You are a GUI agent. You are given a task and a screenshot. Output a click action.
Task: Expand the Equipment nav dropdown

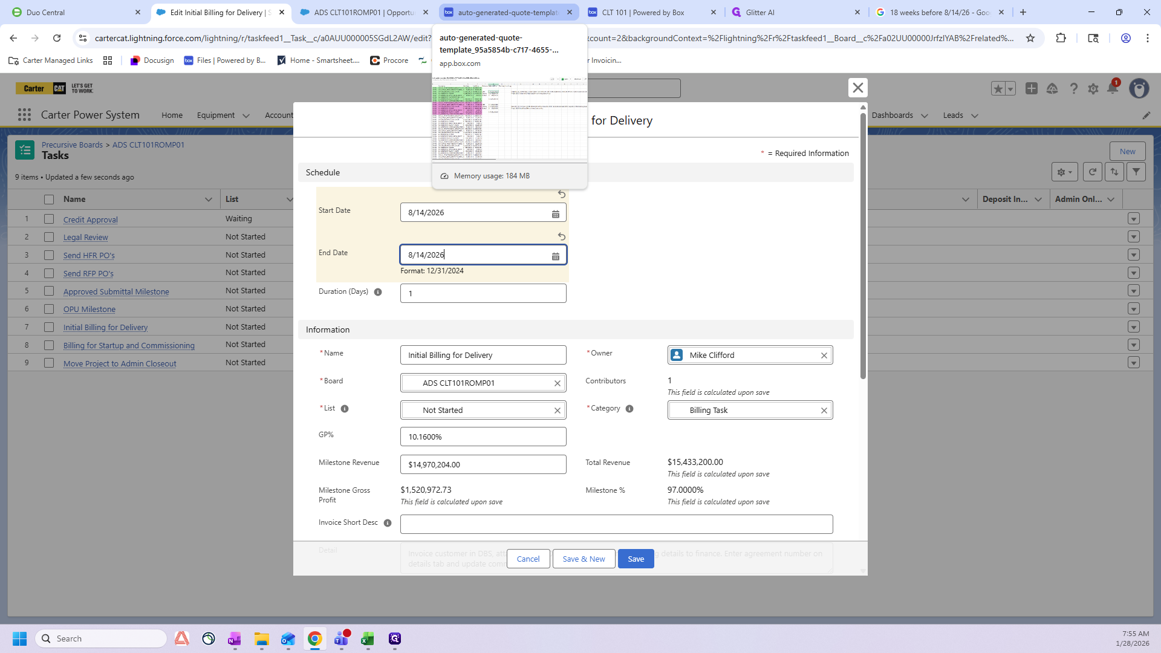[246, 115]
